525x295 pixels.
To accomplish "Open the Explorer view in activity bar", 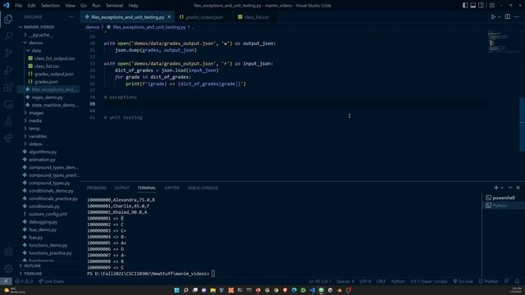I will pyautogui.click(x=8, y=19).
